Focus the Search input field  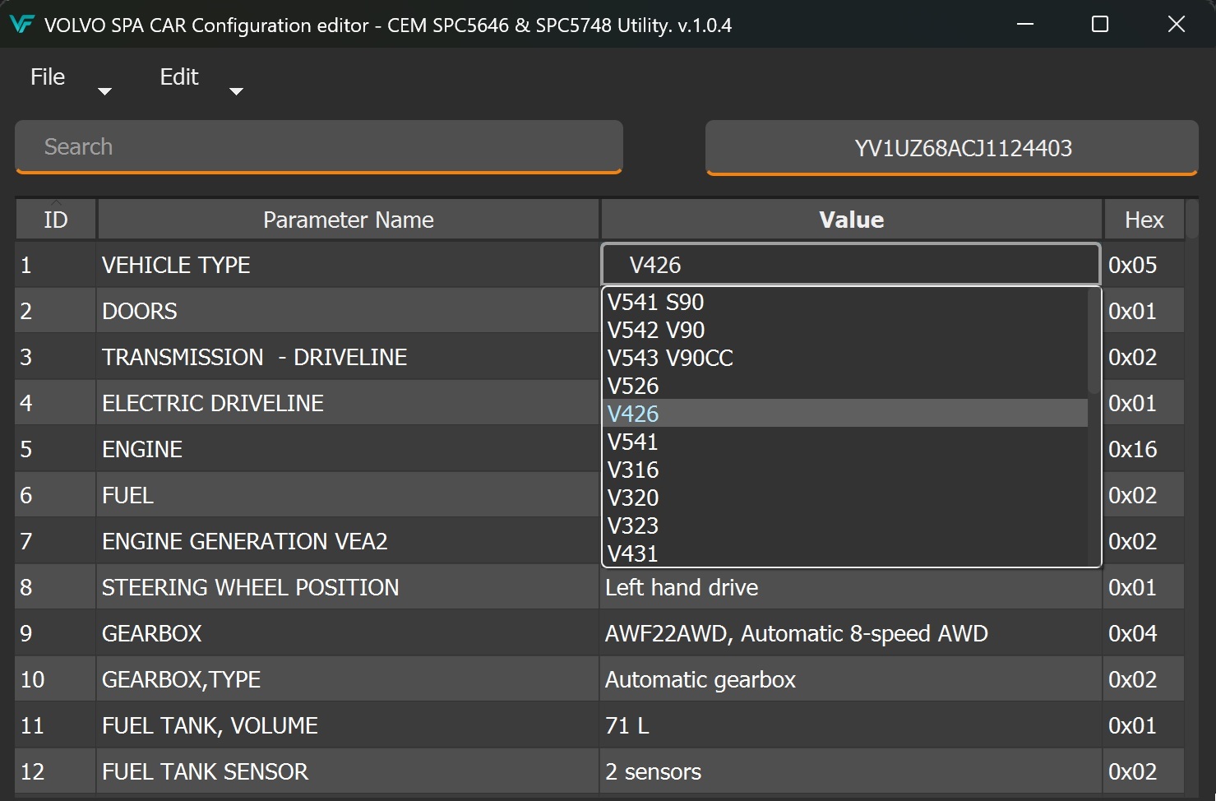[319, 147]
